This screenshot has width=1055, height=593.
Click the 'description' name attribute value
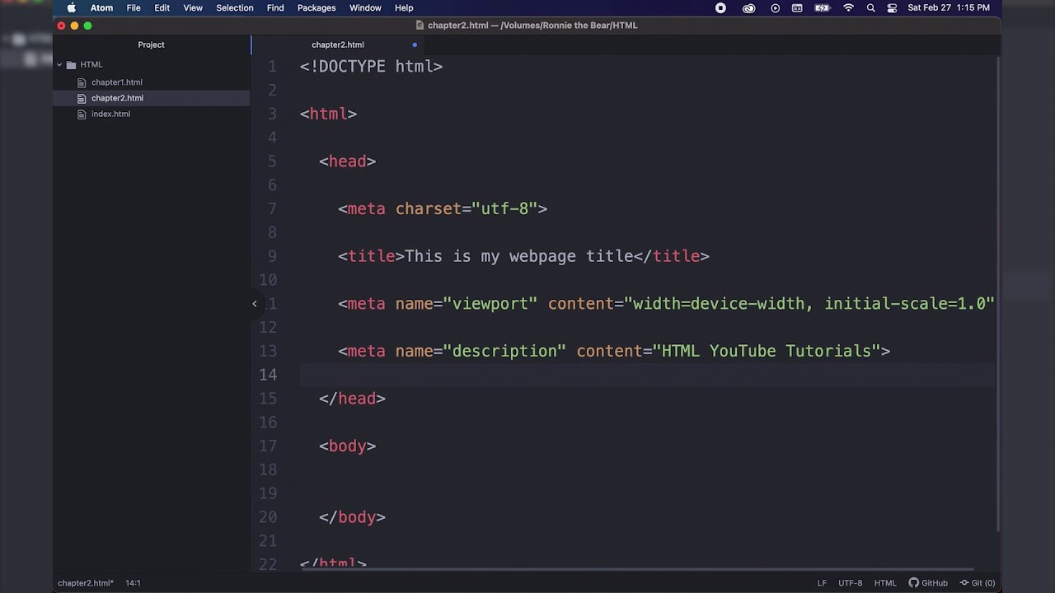tap(504, 352)
